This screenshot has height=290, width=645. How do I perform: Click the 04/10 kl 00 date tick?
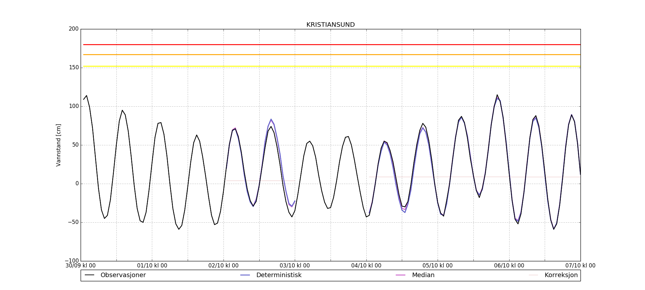click(366, 266)
